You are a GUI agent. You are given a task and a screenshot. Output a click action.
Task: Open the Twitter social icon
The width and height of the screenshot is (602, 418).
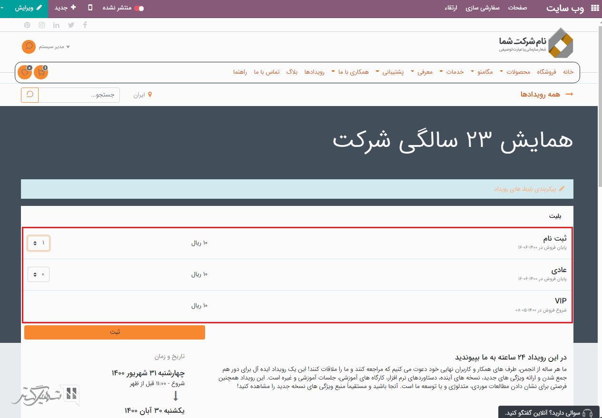pos(71,25)
